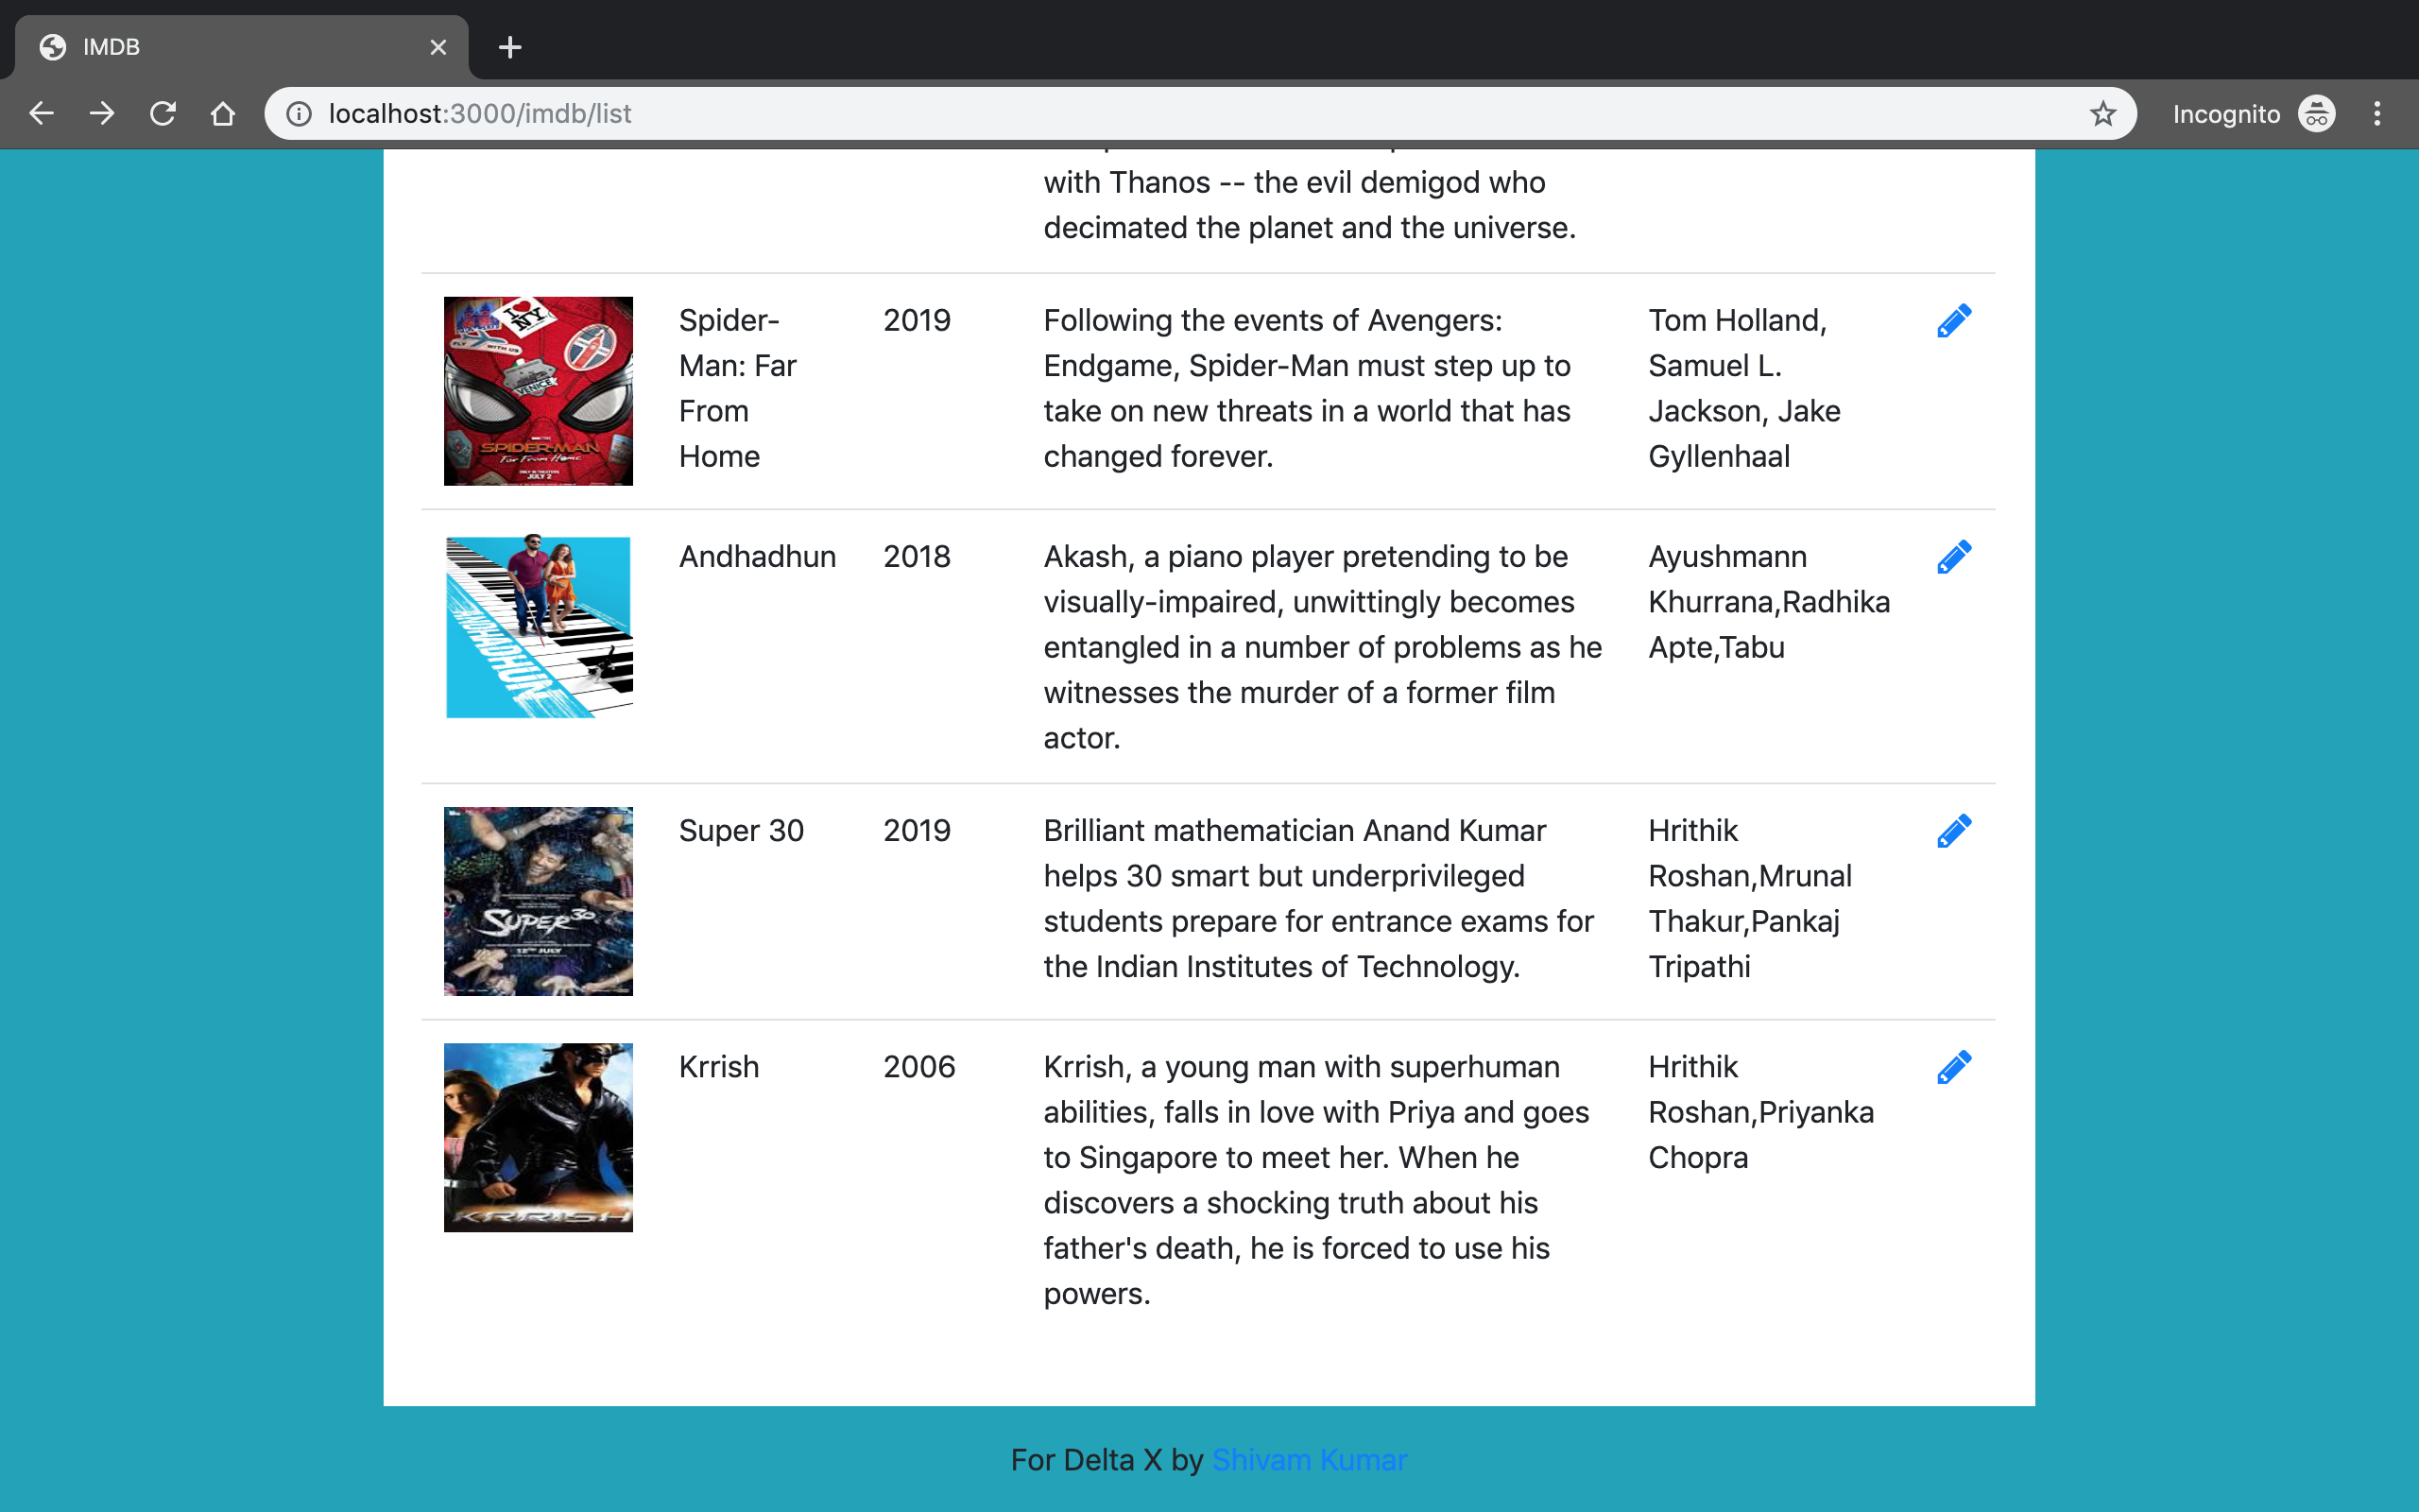2419x1512 pixels.
Task: Click the edit pencil icon for Andhadhun
Action: (1953, 557)
